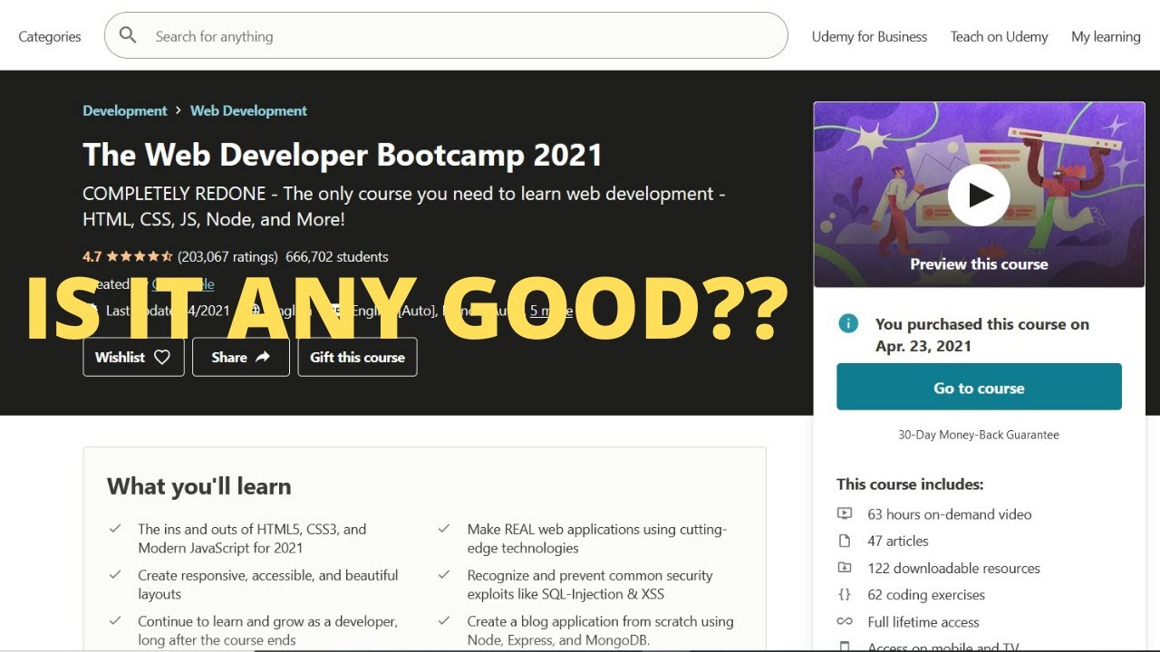1160x652 pixels.
Task: Click checkmark beside responsive layouts item
Action: [x=115, y=574]
